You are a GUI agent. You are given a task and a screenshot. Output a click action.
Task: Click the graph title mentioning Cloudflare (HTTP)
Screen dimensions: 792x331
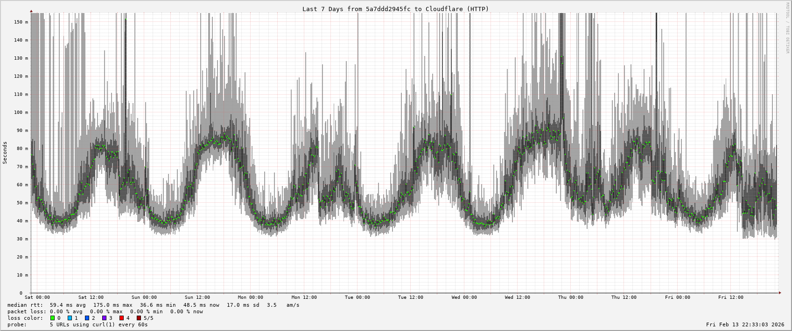pyautogui.click(x=395, y=9)
